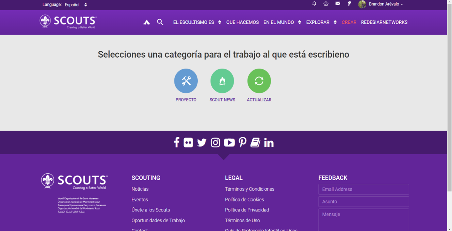Open messages with the envelope icon

click(337, 3)
